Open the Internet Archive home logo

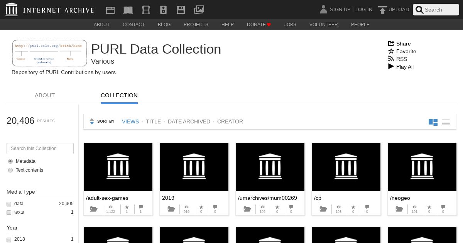[x=49, y=10]
